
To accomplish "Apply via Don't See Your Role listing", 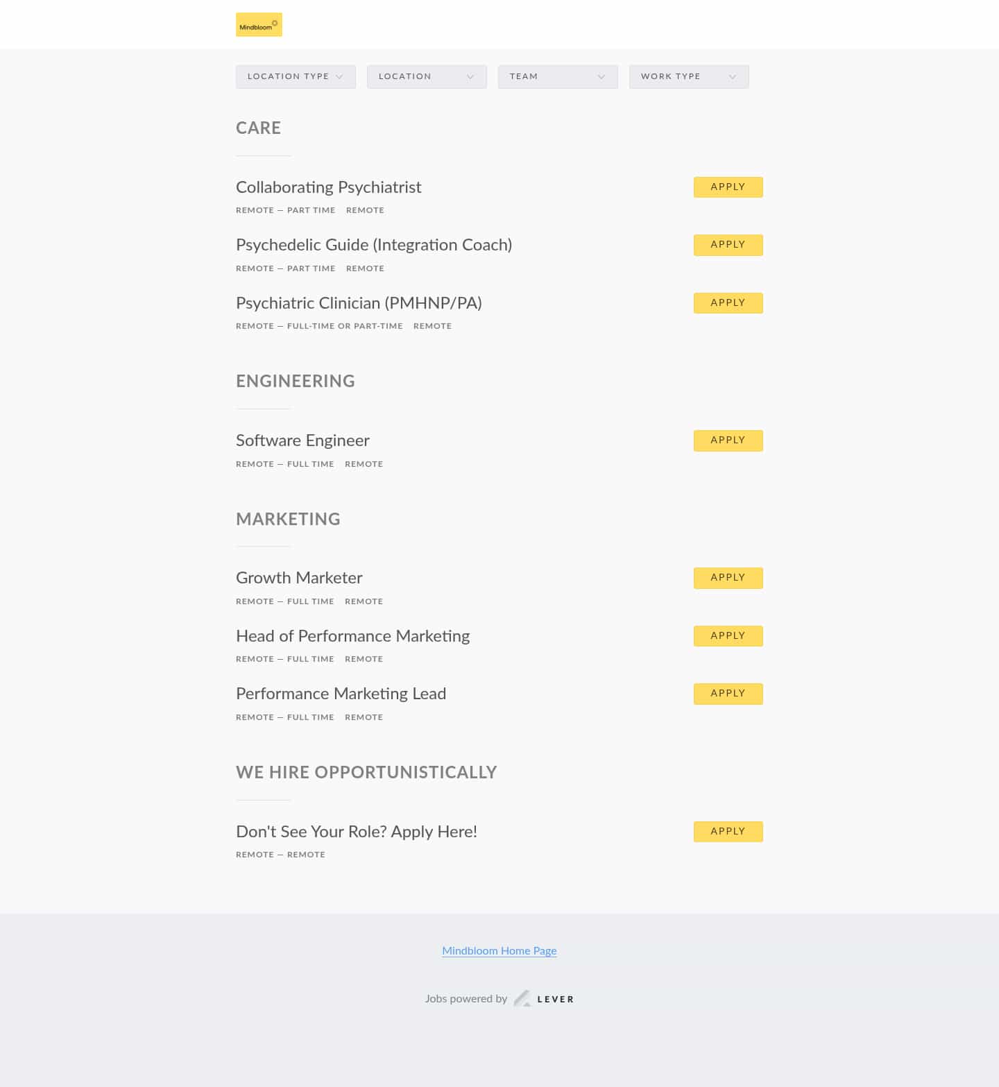I will (x=728, y=831).
